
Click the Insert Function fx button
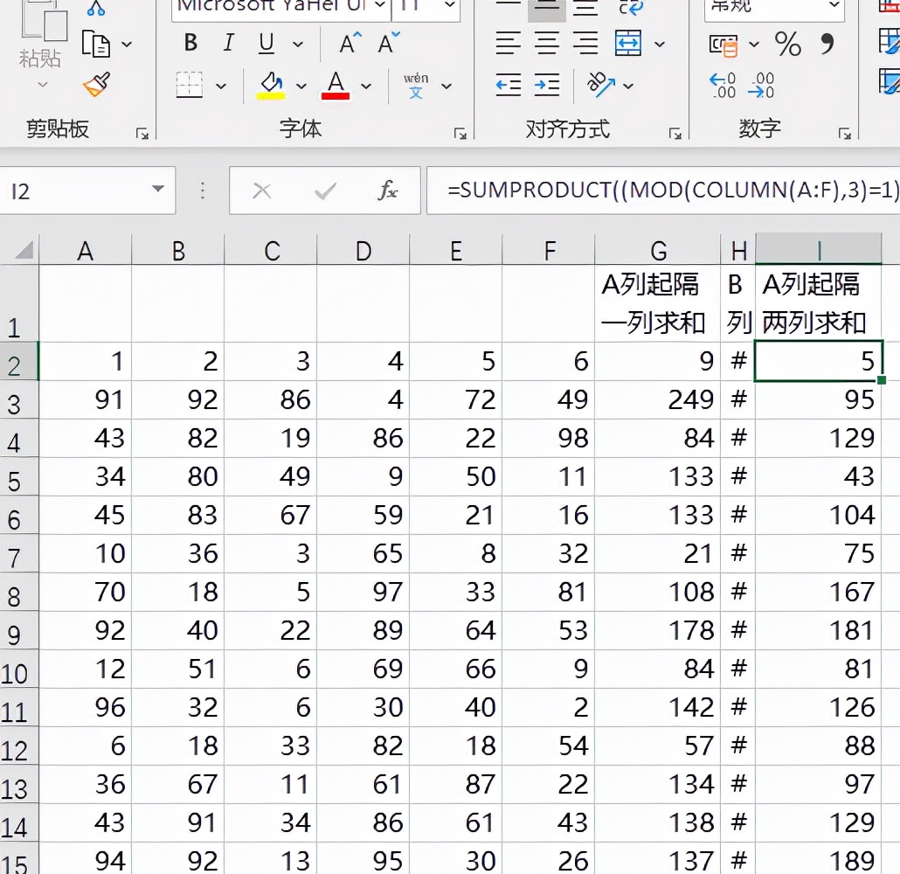387,190
